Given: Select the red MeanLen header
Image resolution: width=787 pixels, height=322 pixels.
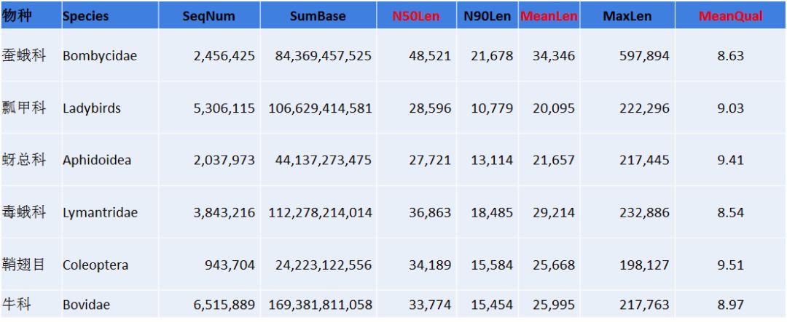Looking at the screenshot, I should pyautogui.click(x=549, y=17).
